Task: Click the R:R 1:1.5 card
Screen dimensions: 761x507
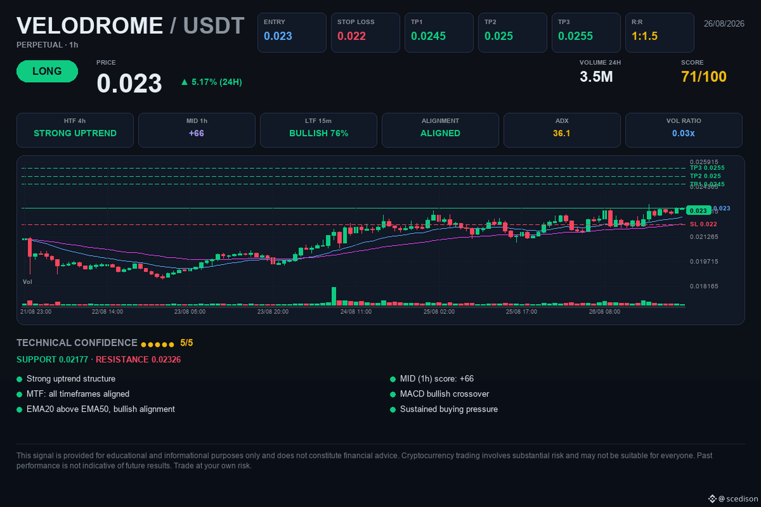Action: [x=660, y=32]
